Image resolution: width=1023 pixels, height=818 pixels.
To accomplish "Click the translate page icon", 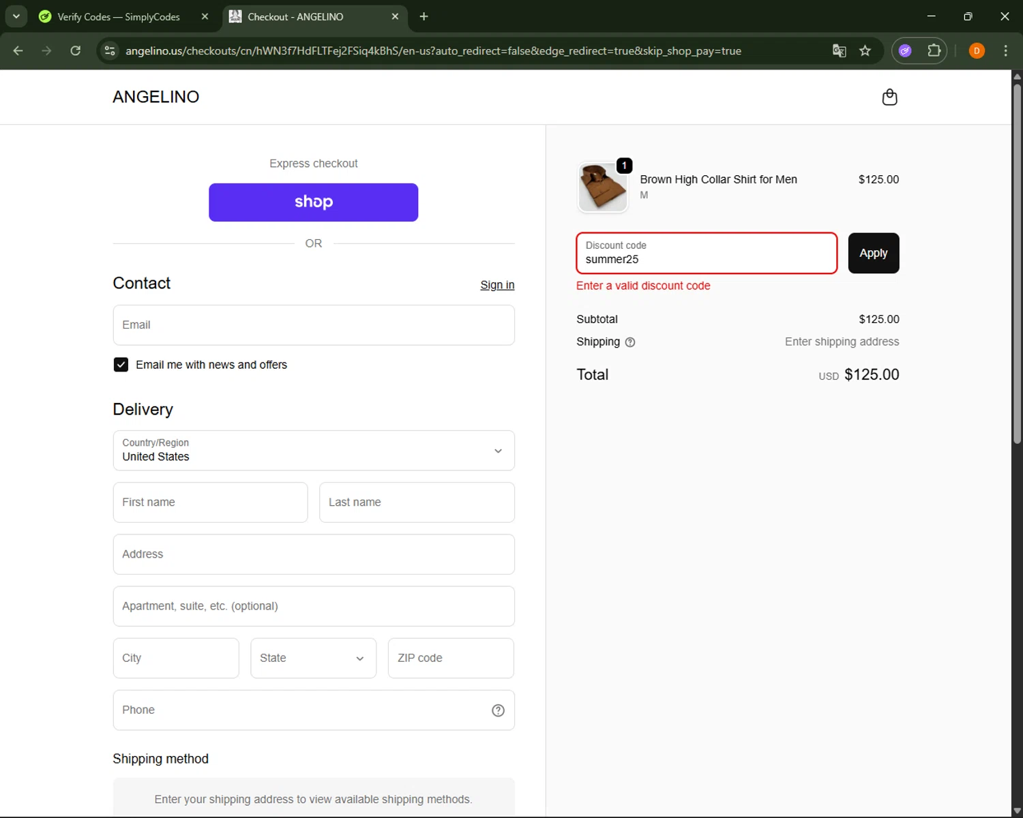I will point(840,50).
